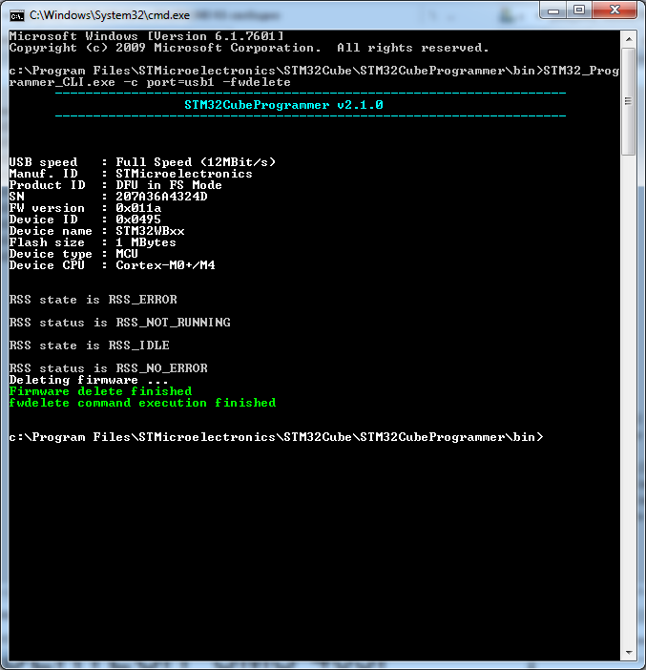Click 'DFU in FS Mode' product ID value
This screenshot has height=670, width=646.
169,185
